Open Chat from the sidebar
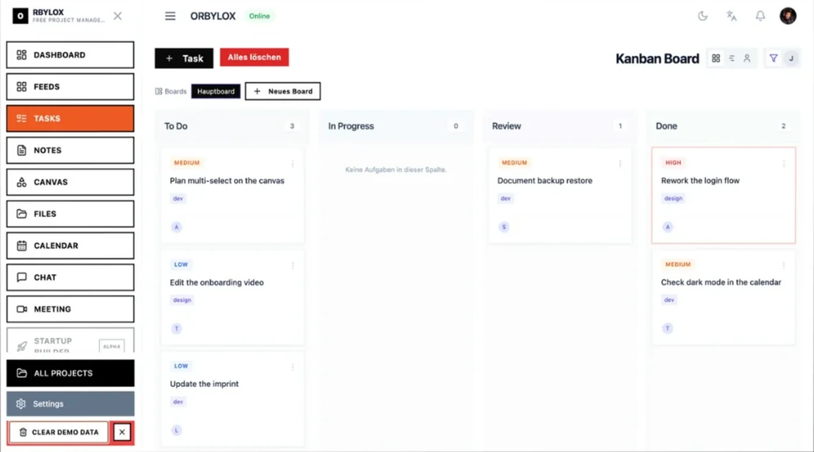Viewport: 814px width, 452px height. [70, 277]
